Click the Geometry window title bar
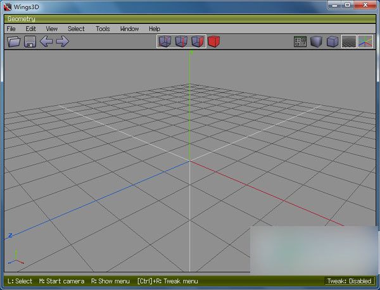380x290 pixels. pyautogui.click(x=190, y=19)
